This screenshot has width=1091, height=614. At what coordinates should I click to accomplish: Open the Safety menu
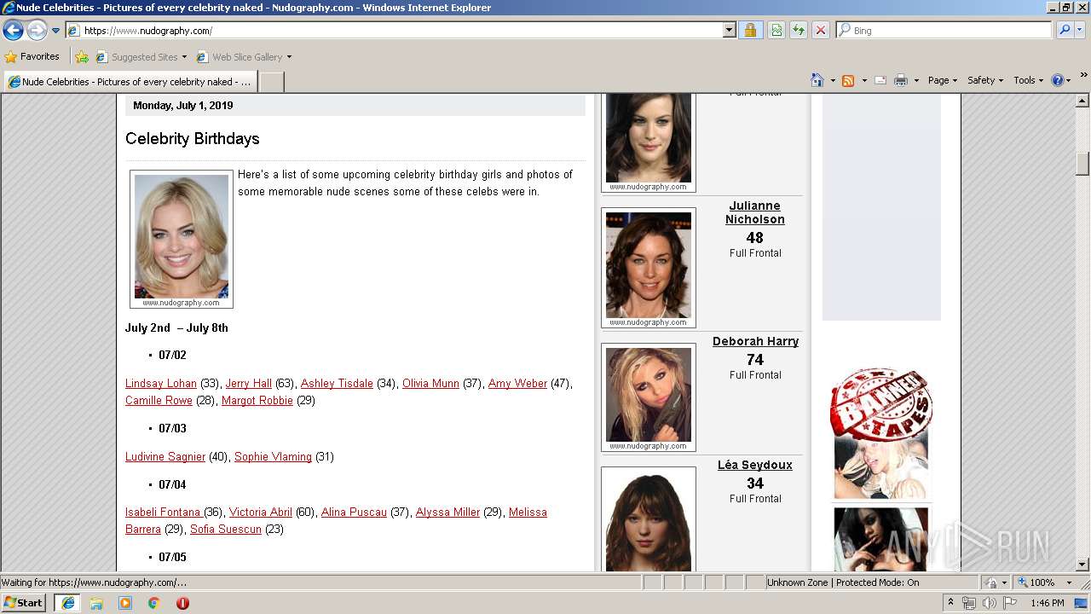click(985, 80)
